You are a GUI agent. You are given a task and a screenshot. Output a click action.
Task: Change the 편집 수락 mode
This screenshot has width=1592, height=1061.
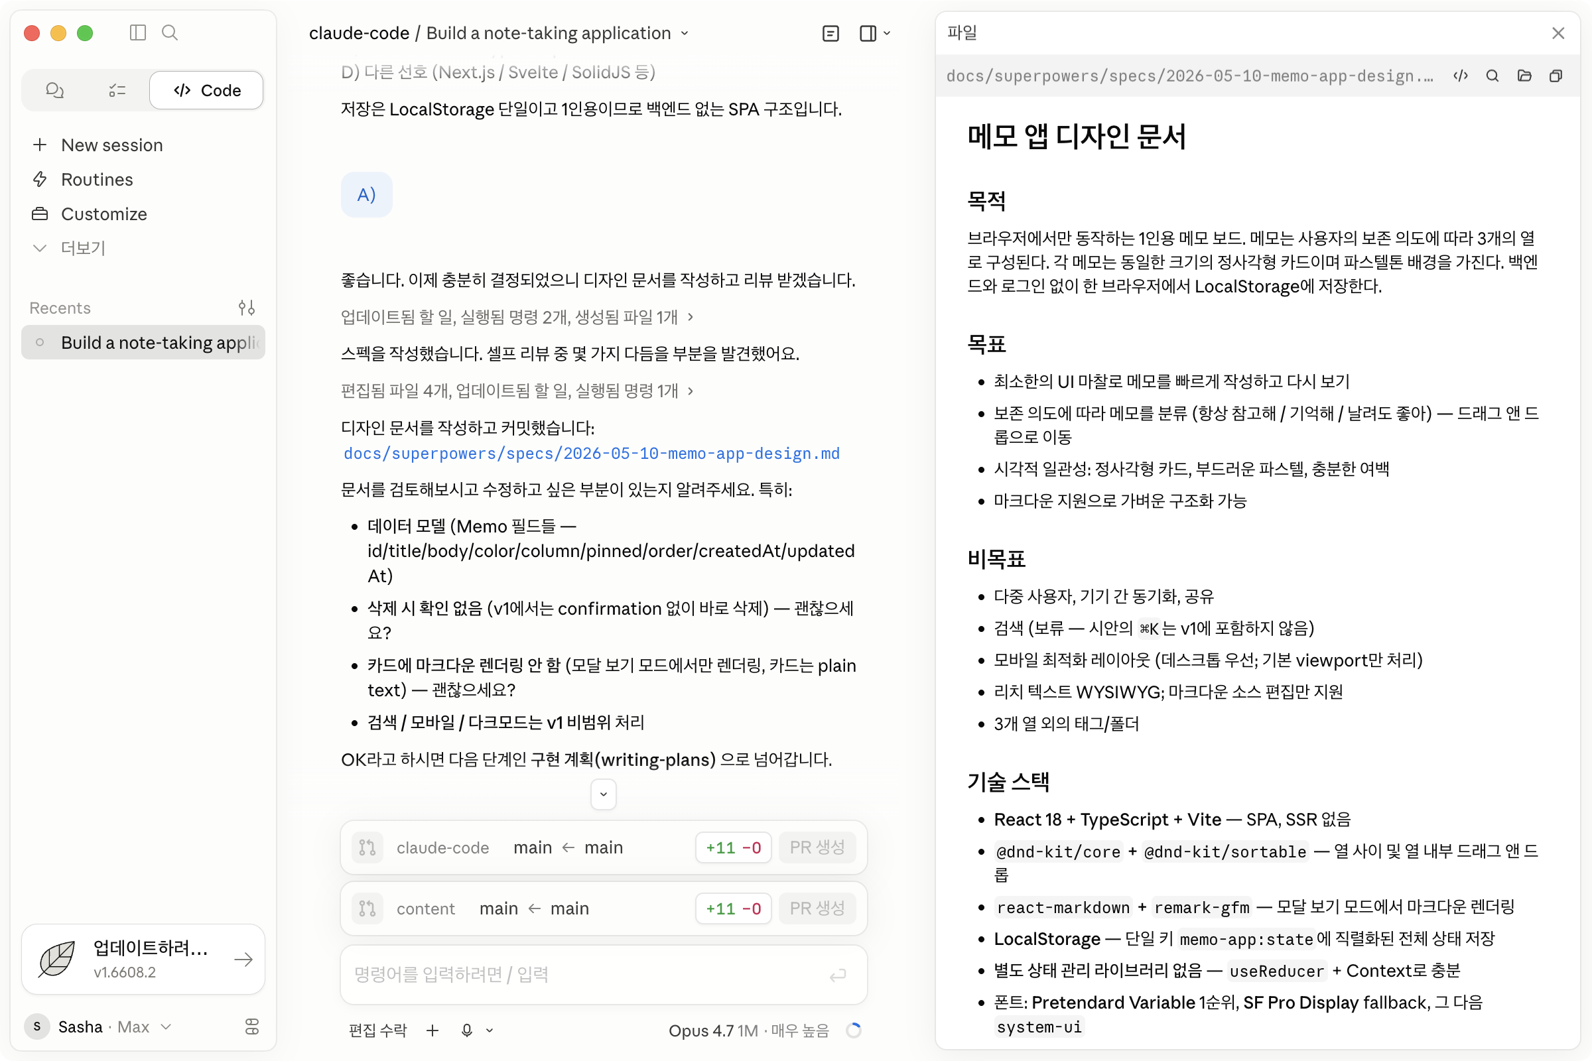click(x=377, y=1030)
